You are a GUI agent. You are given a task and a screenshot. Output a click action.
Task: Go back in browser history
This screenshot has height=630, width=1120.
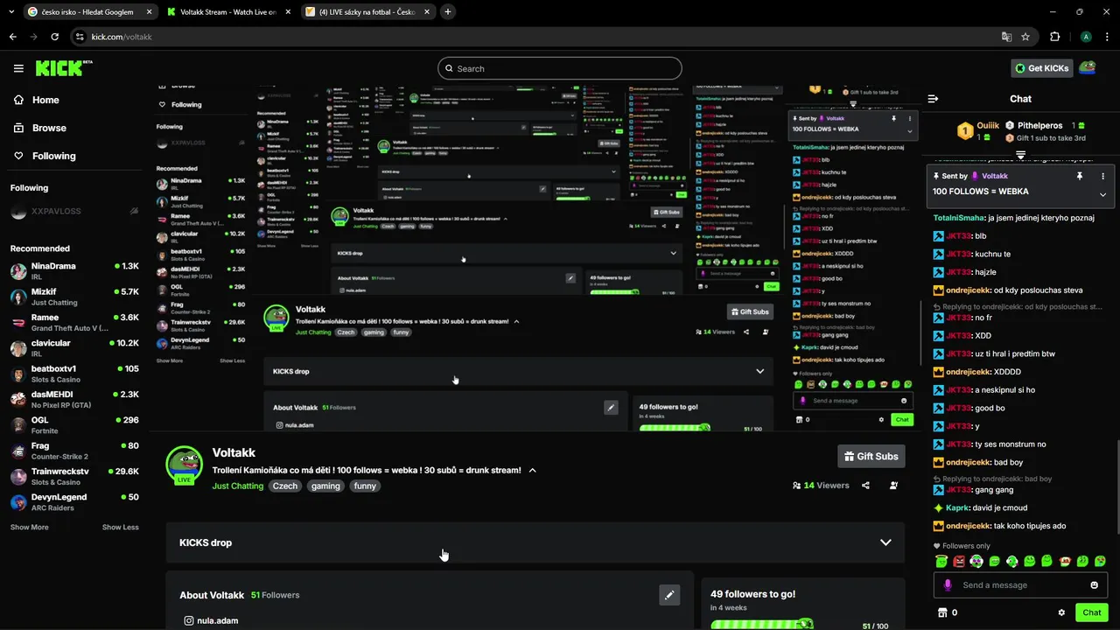[x=13, y=37]
